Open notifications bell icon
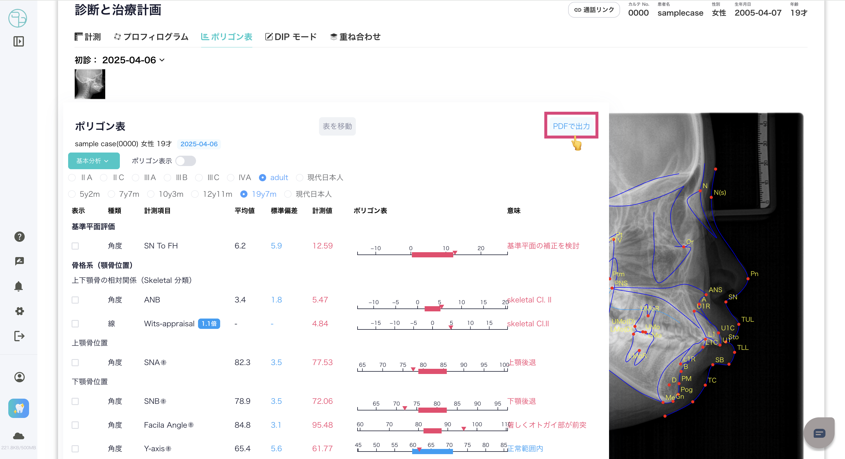The width and height of the screenshot is (845, 459). pos(19,286)
